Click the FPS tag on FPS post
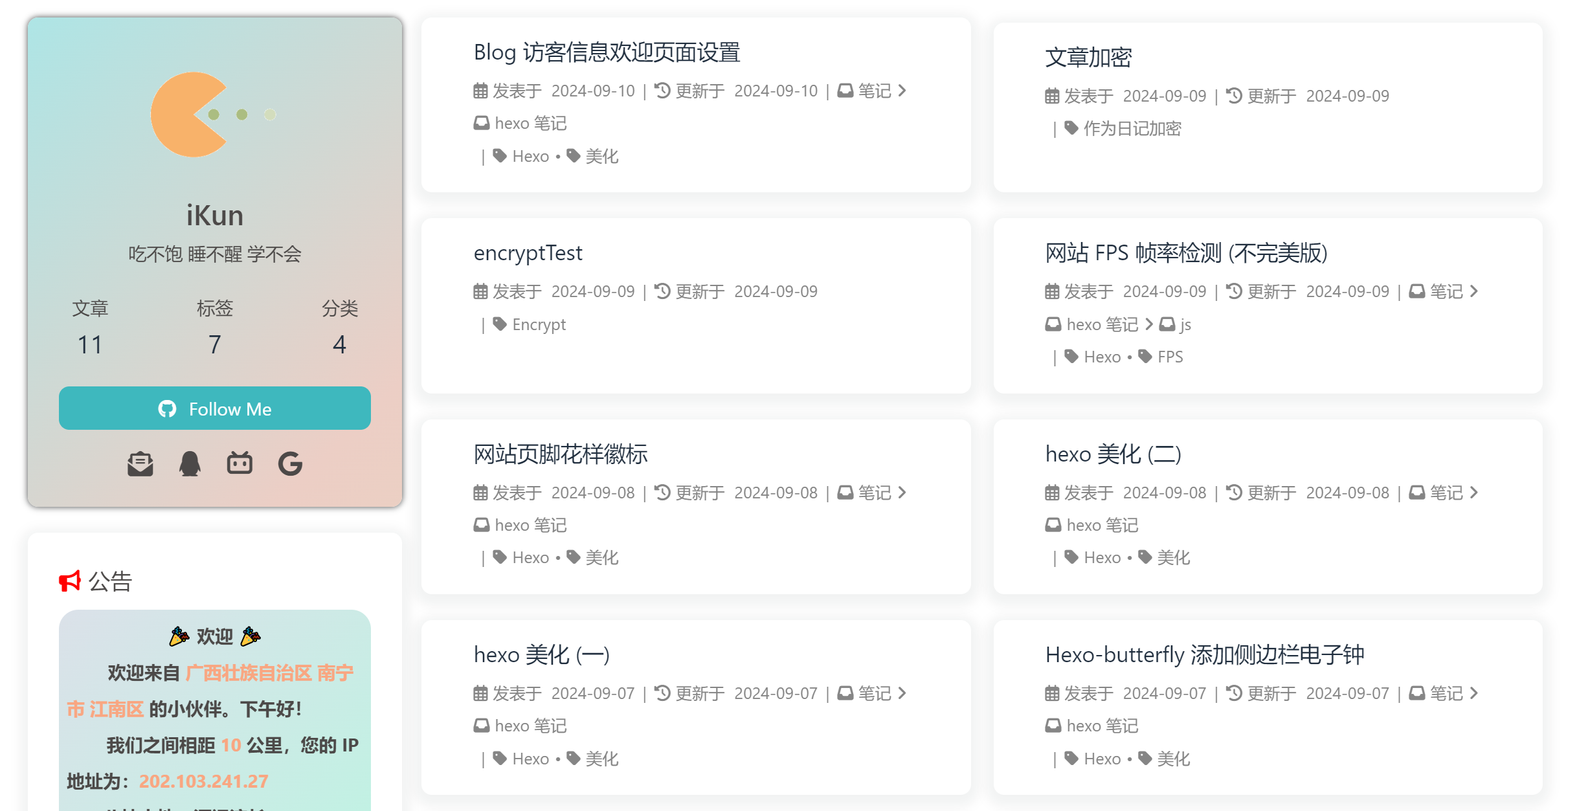Screen dimensions: 1588x811 (x=1170, y=357)
